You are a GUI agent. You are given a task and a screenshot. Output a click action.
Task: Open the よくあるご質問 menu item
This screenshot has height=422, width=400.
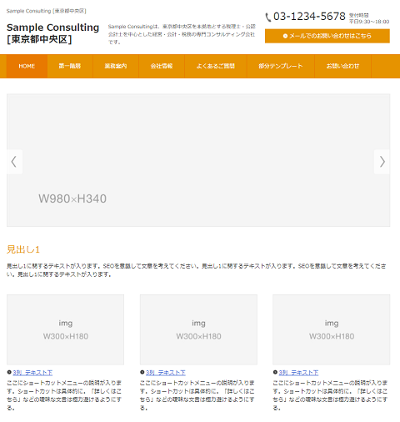pos(216,66)
